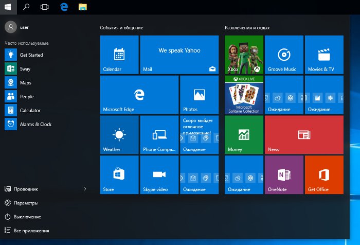
Task: Open the Store tile
Action: point(119,174)
